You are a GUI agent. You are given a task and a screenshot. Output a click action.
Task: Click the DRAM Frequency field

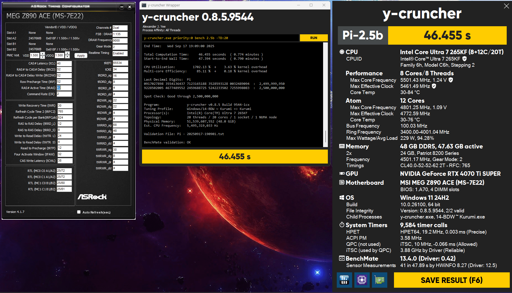[120, 40]
